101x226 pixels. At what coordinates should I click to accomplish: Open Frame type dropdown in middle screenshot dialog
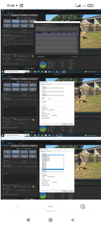click(53, 95)
